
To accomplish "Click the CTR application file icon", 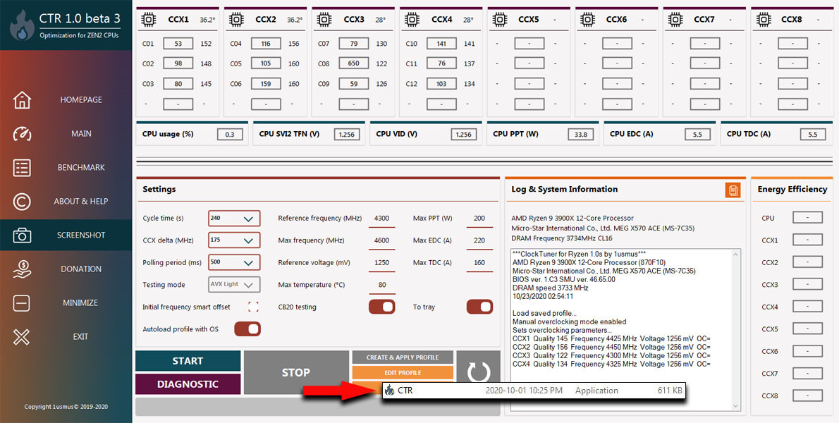I will 389,391.
